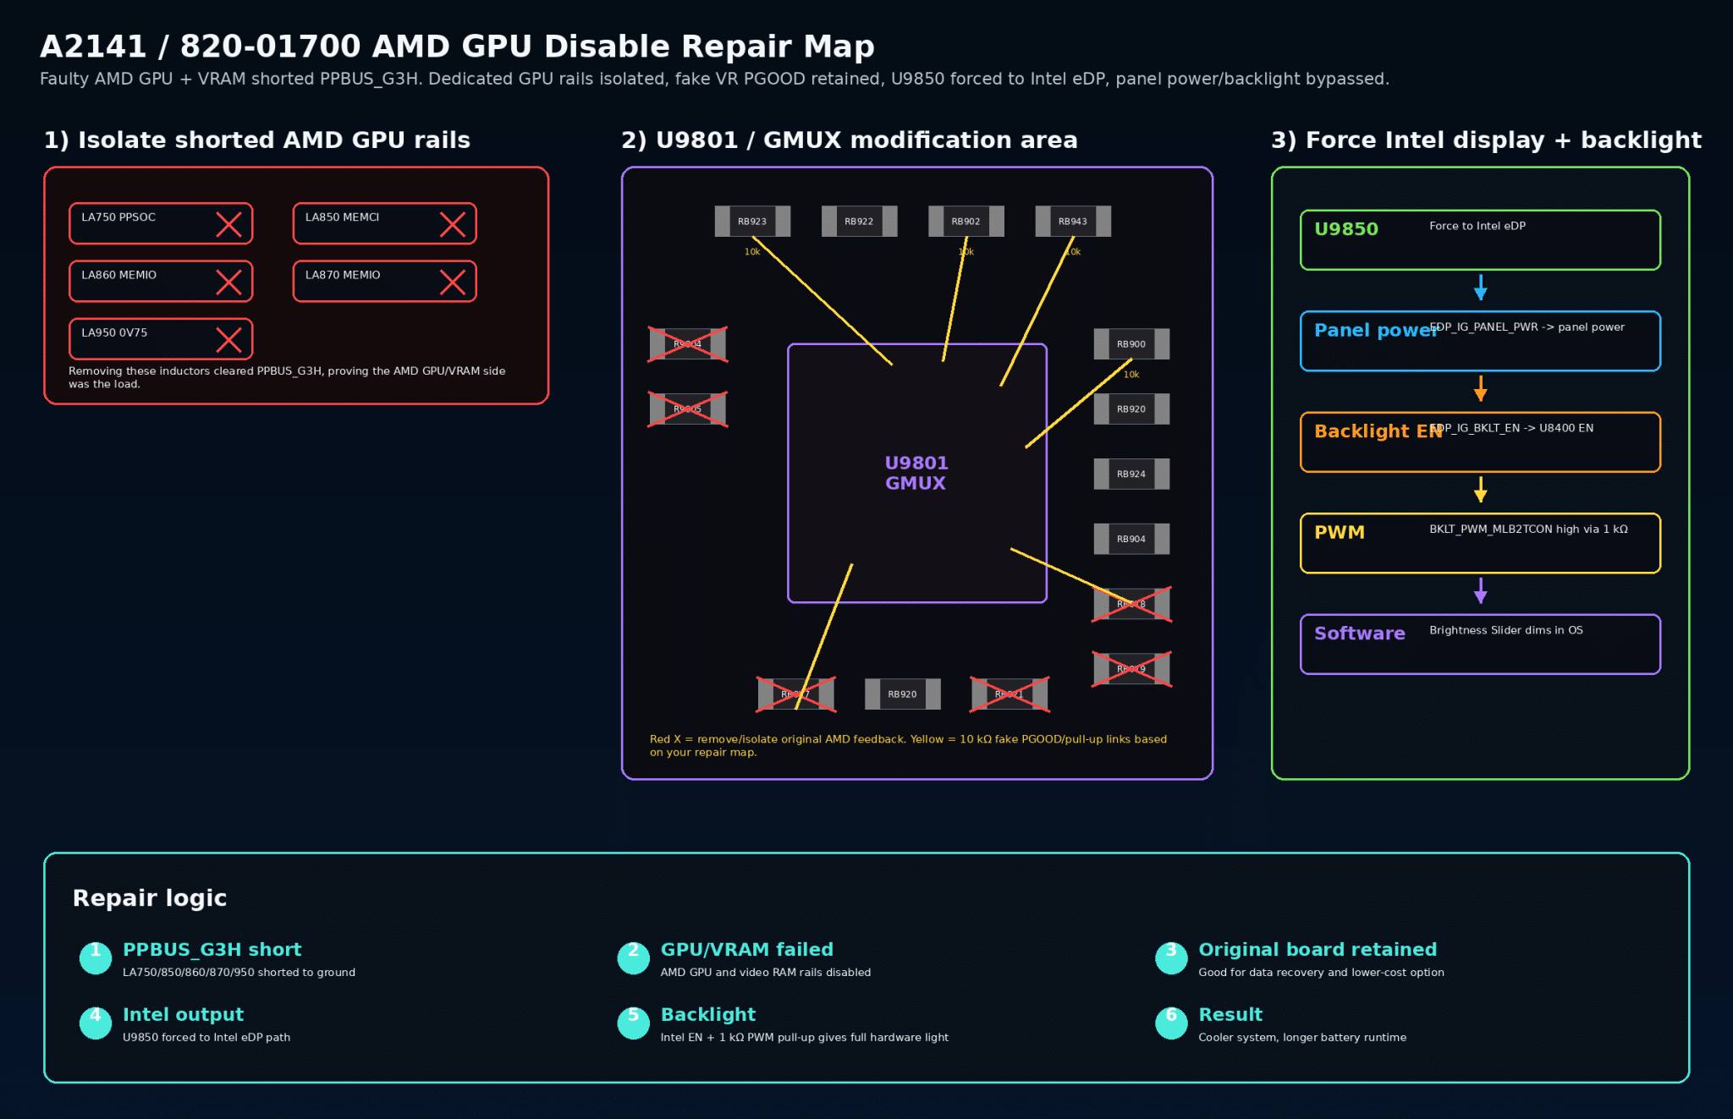Image resolution: width=1733 pixels, height=1119 pixels.
Task: Click Good for data recovery description
Action: [x=1321, y=973]
